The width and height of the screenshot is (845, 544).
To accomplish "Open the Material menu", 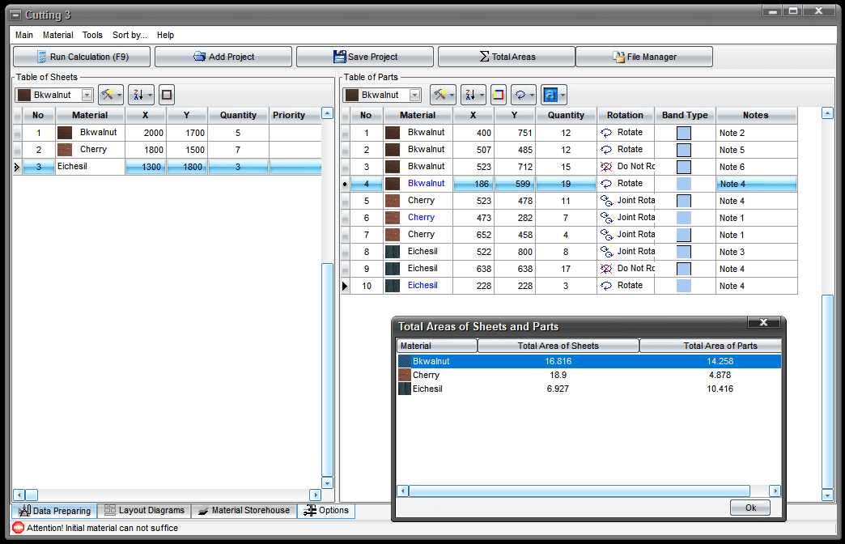I will (58, 35).
